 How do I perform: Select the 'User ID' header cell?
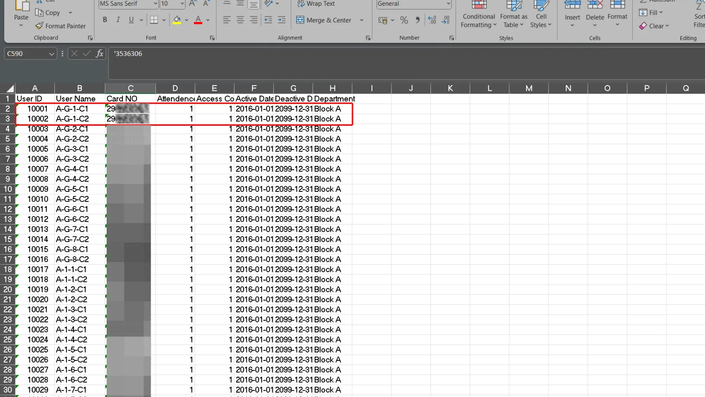tap(35, 99)
